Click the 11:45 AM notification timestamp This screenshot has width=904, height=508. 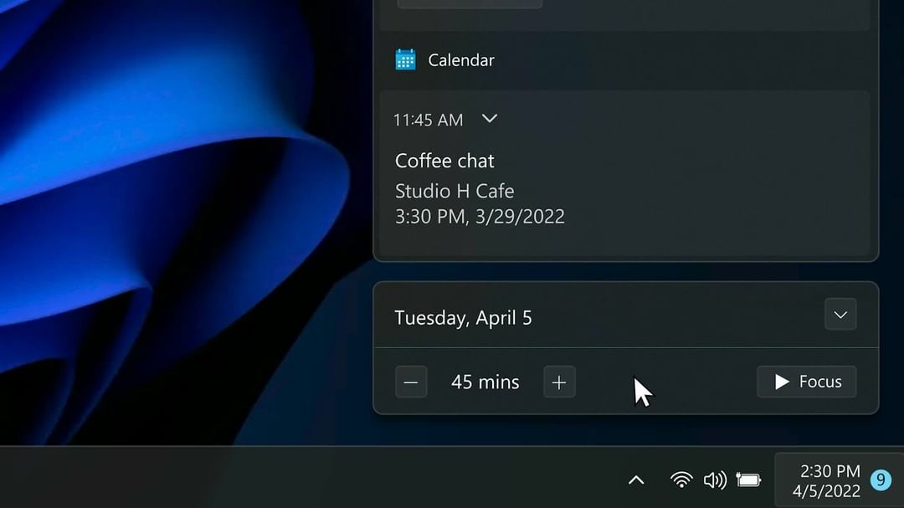tap(428, 120)
